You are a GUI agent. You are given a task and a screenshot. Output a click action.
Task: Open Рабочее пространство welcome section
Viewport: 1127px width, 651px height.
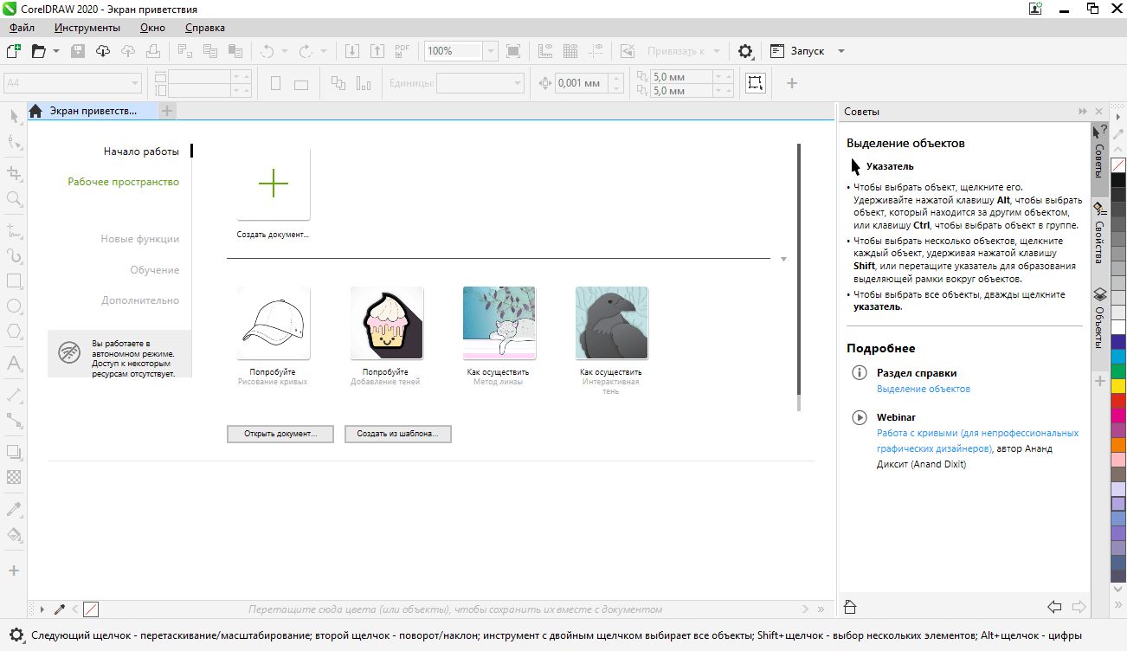pos(124,182)
